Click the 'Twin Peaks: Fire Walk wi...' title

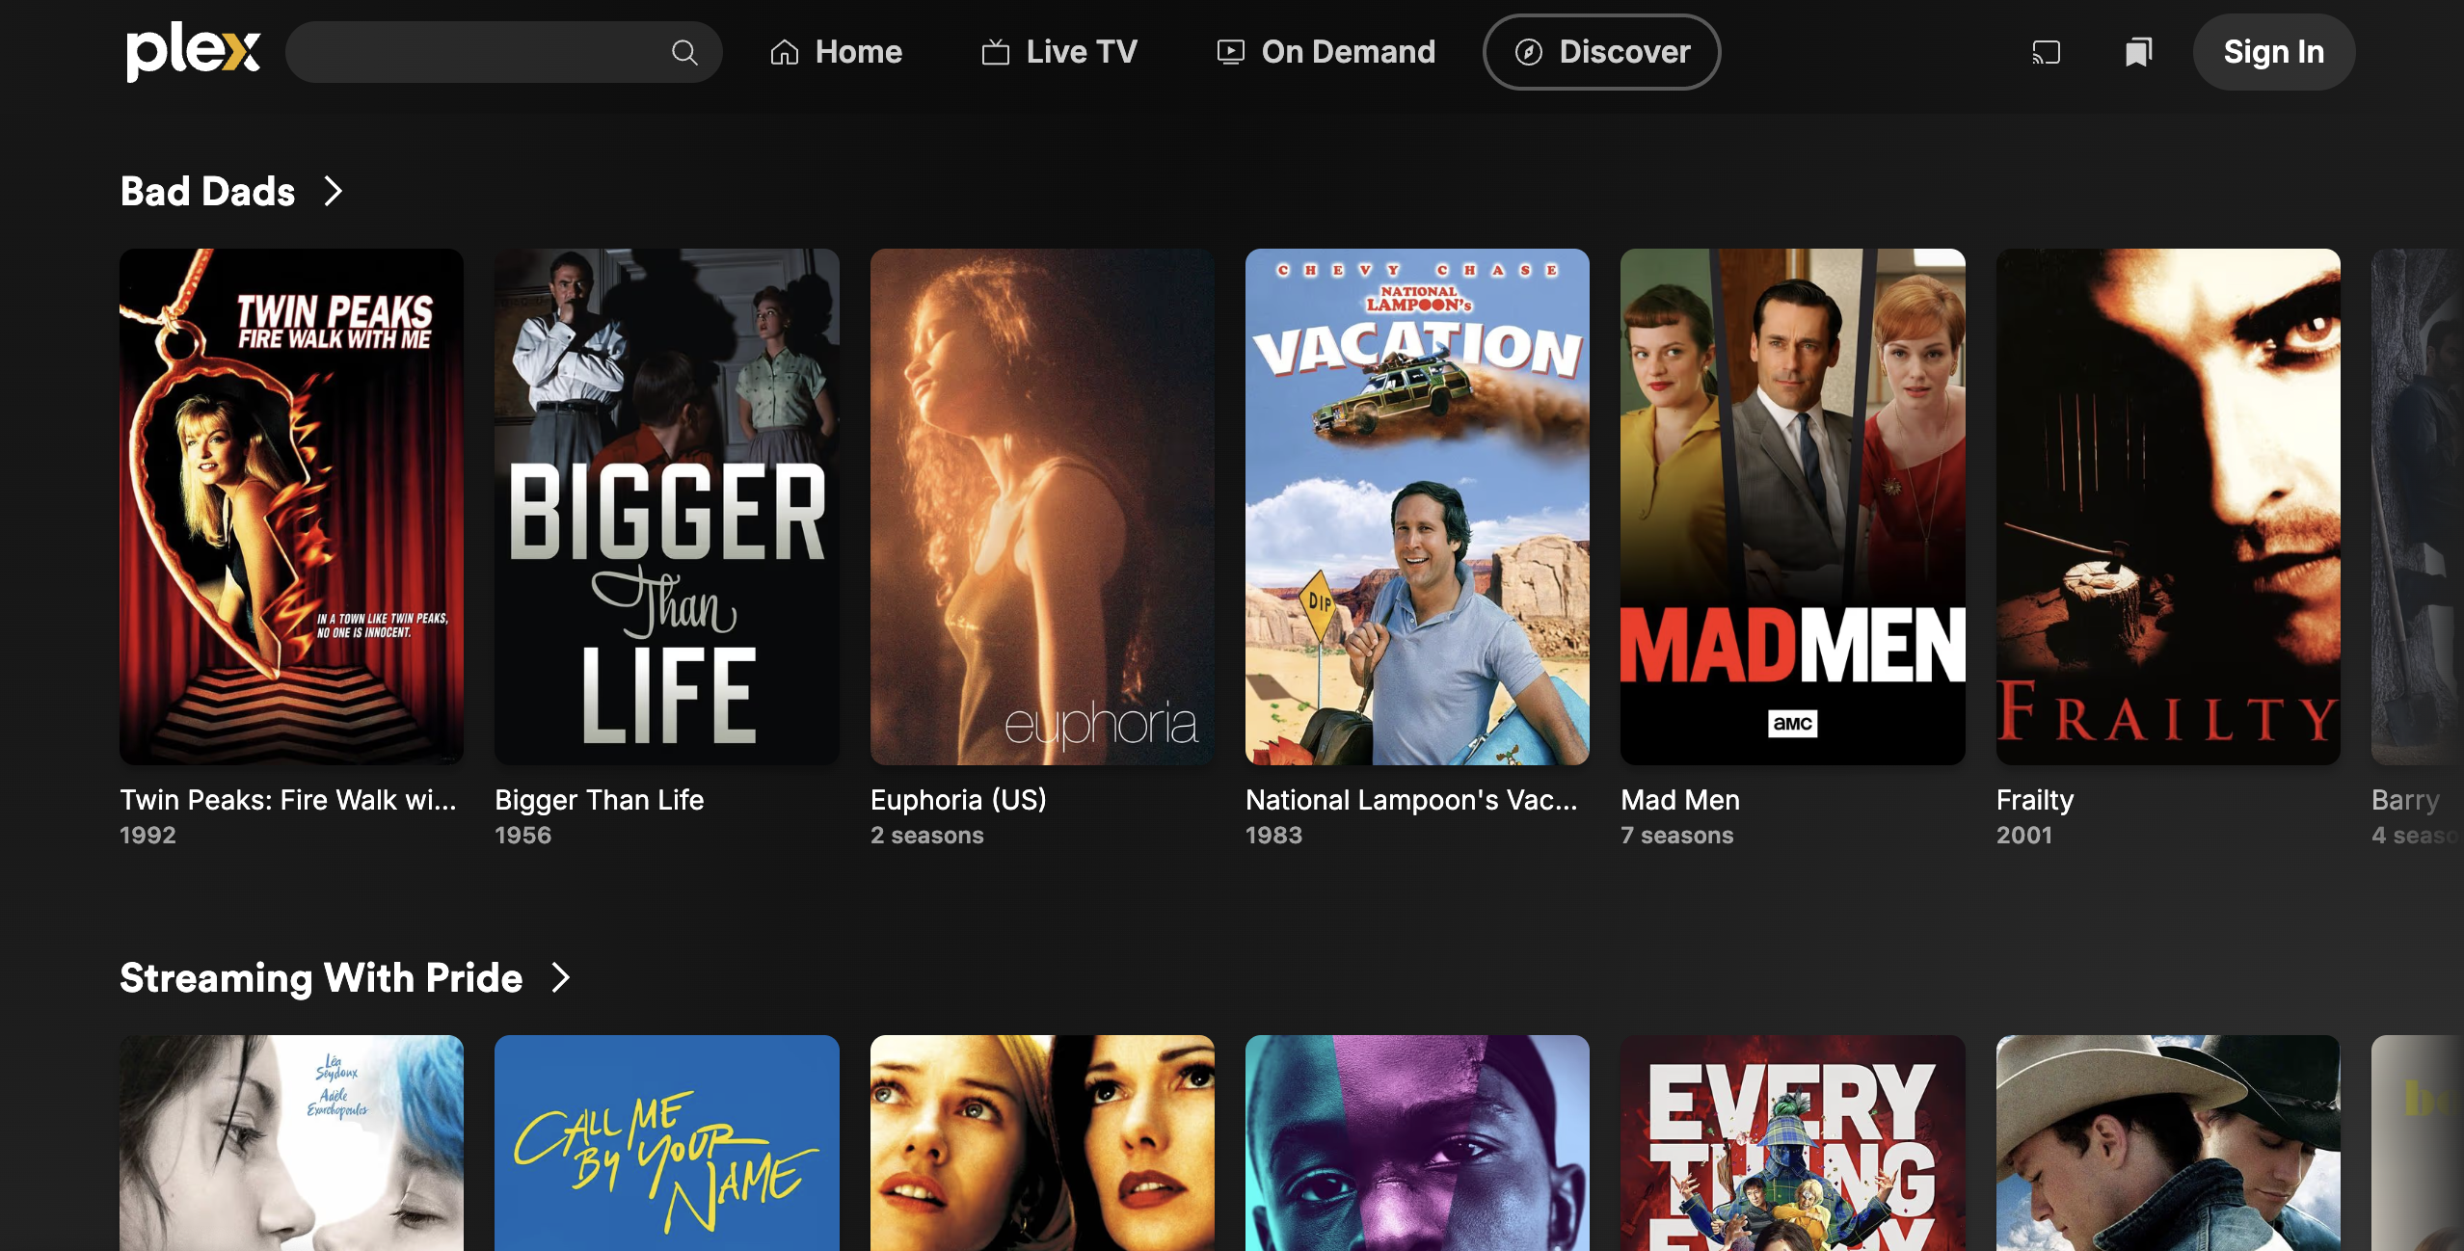(x=288, y=800)
